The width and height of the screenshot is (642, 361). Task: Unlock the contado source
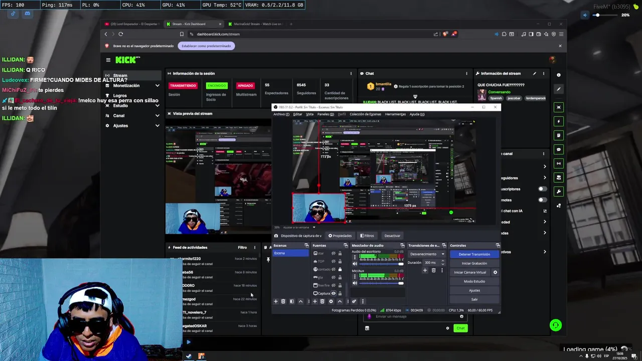coord(340,269)
